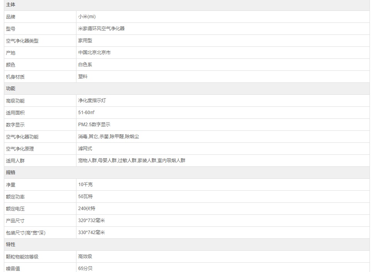
Task: Select the origin value 中国北京北京市
Action: [x=94, y=53]
